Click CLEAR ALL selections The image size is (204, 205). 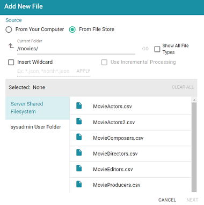(183, 87)
